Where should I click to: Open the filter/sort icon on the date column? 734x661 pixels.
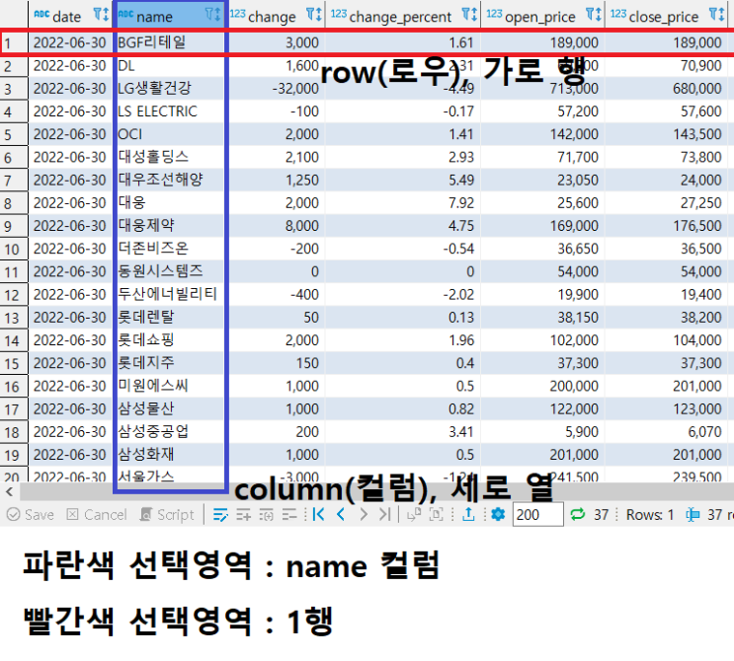pos(101,15)
